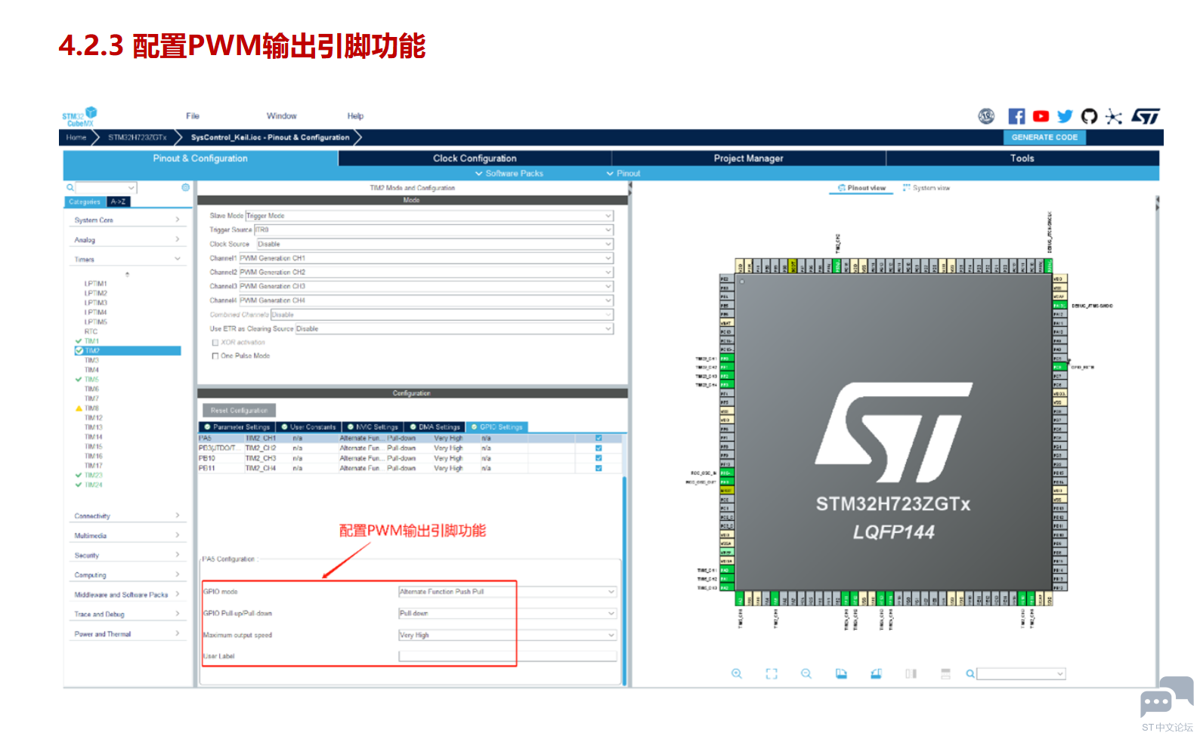Image resolution: width=1200 pixels, height=739 pixels.
Task: Open the Channel1 PWM Generation dropdown
Action: 426,258
